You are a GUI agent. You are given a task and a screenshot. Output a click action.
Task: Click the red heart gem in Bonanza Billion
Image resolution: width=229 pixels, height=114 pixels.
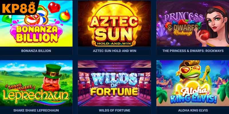[x=54, y=7]
